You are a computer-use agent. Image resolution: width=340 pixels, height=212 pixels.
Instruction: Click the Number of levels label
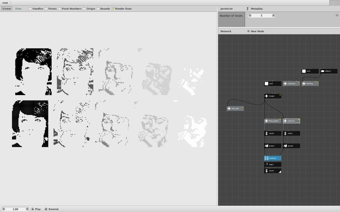(231, 16)
